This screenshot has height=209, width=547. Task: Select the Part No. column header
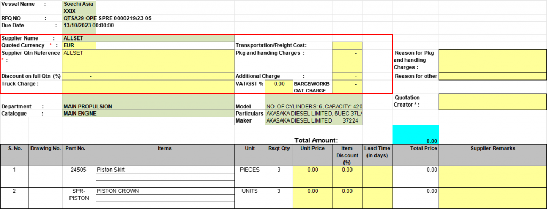pos(79,155)
